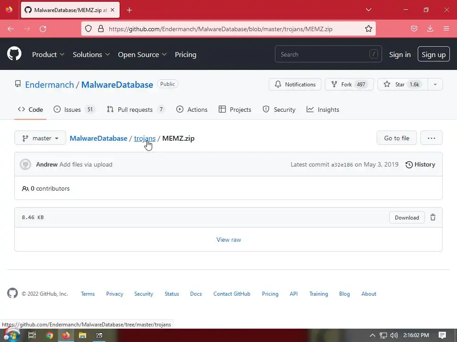Image resolution: width=457 pixels, height=342 pixels.
Task: Save page to Pocket icon
Action: point(414,29)
